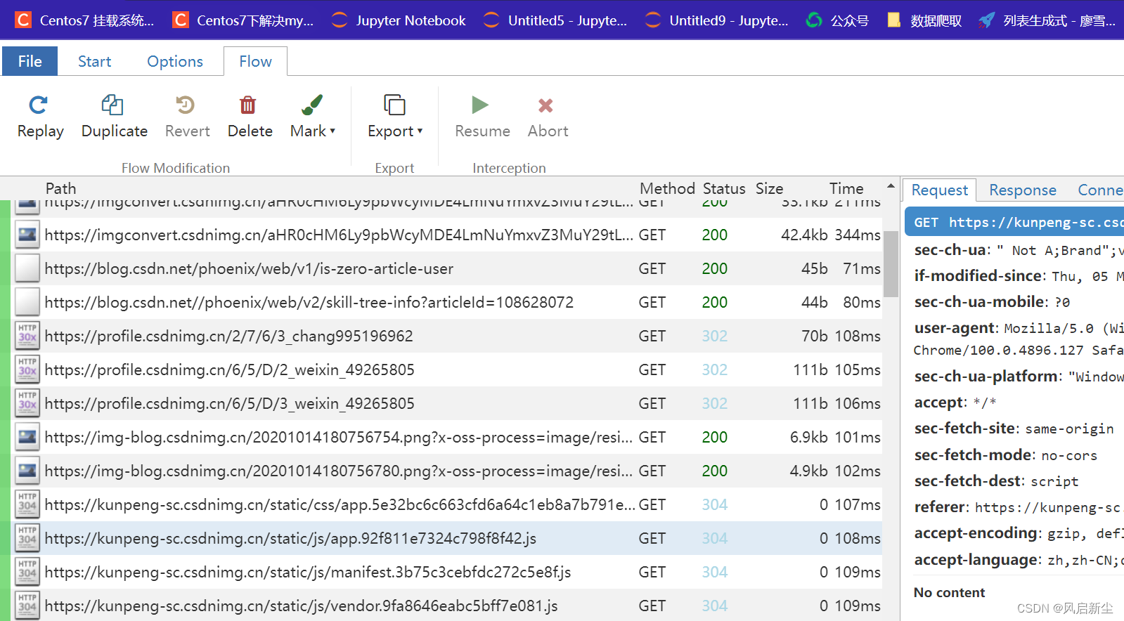Click the flow list vertical scrollbar thumb
The image size is (1124, 621).
click(x=891, y=264)
